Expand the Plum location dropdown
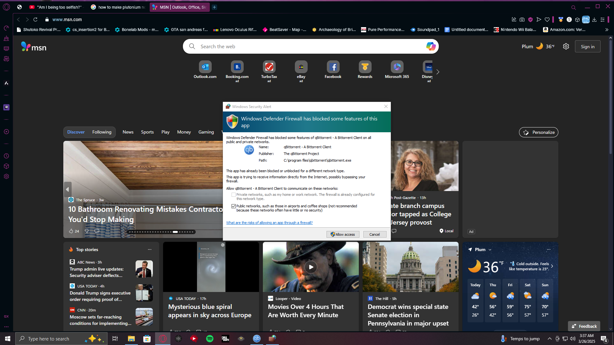The image size is (614, 345). point(490,249)
